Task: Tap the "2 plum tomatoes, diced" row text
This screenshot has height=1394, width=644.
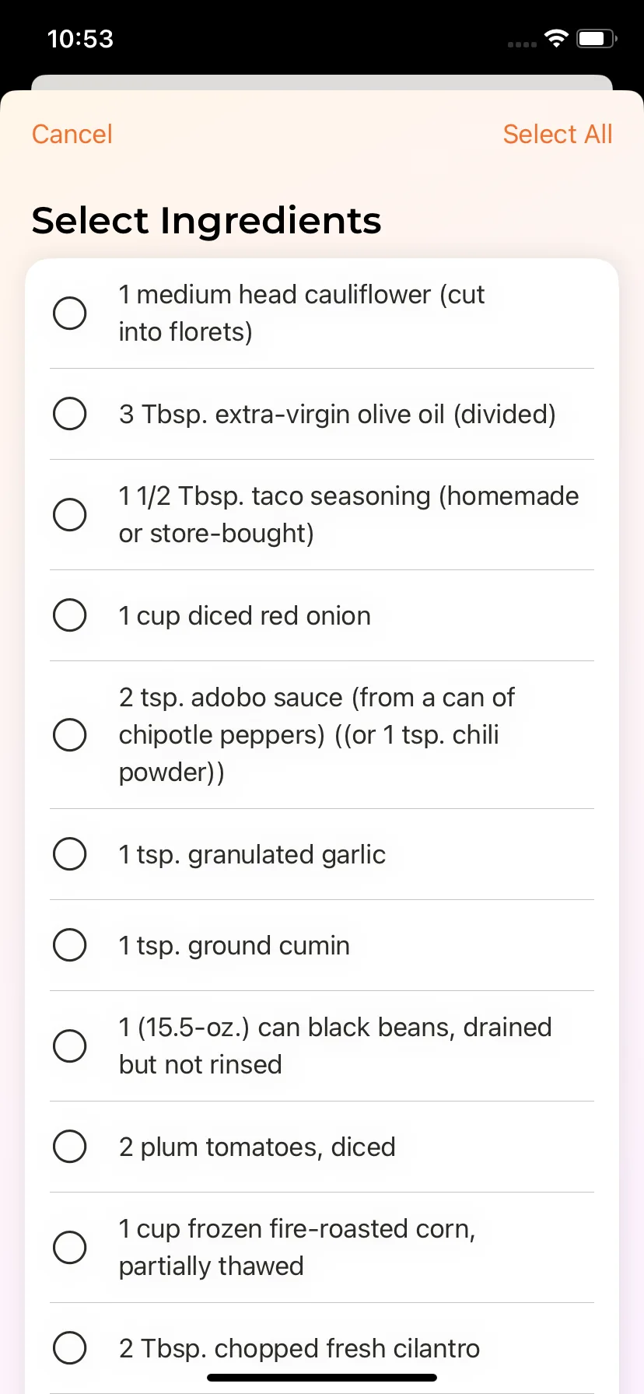Action: (257, 1147)
